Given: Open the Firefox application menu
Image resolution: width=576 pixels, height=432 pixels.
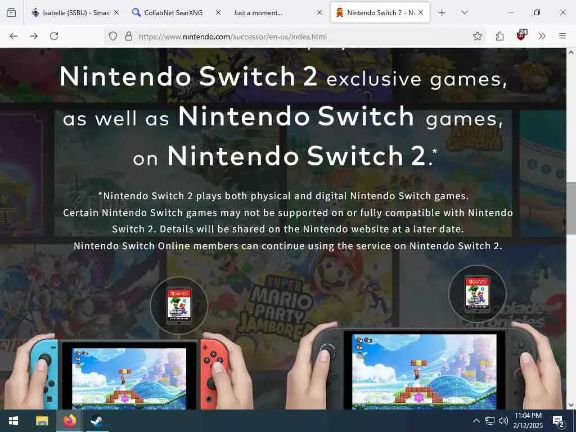Looking at the screenshot, I should click(x=562, y=36).
